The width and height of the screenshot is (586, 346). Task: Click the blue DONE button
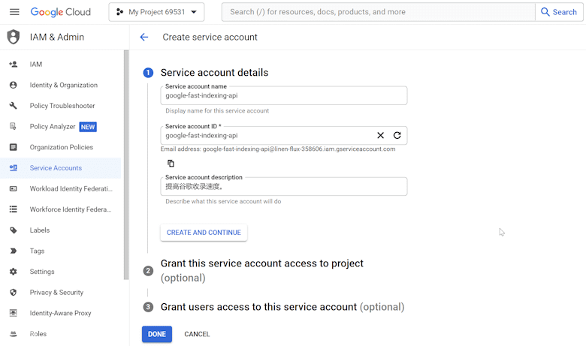(x=157, y=334)
